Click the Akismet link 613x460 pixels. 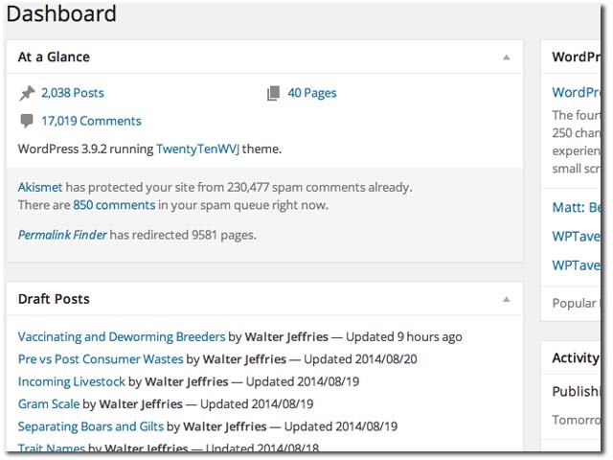(x=40, y=187)
